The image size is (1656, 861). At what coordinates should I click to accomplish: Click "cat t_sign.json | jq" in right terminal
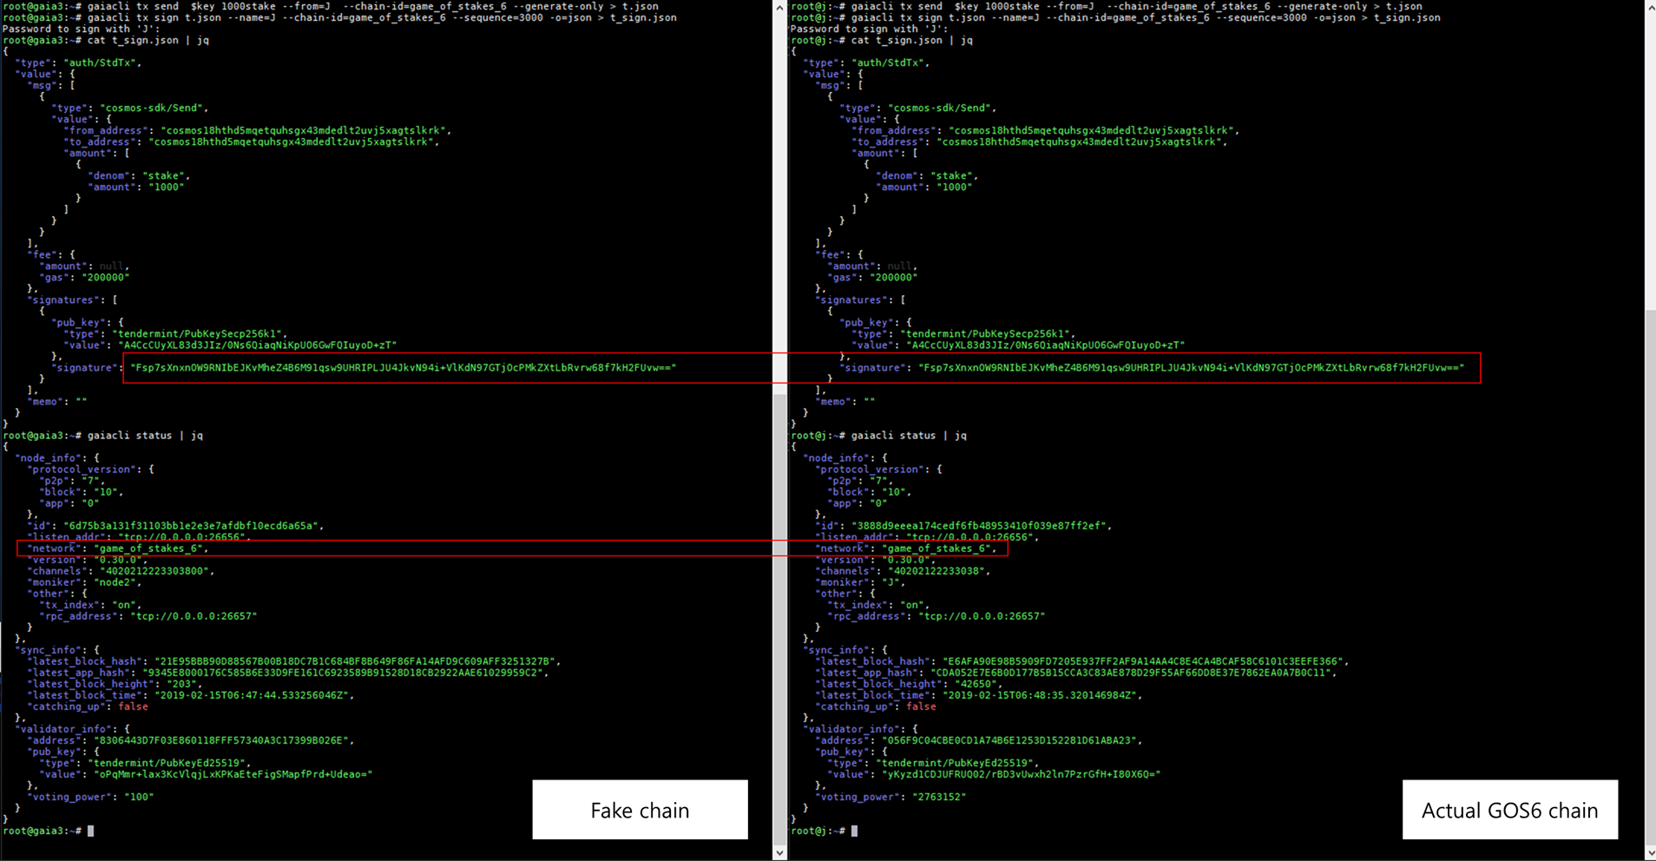912,40
